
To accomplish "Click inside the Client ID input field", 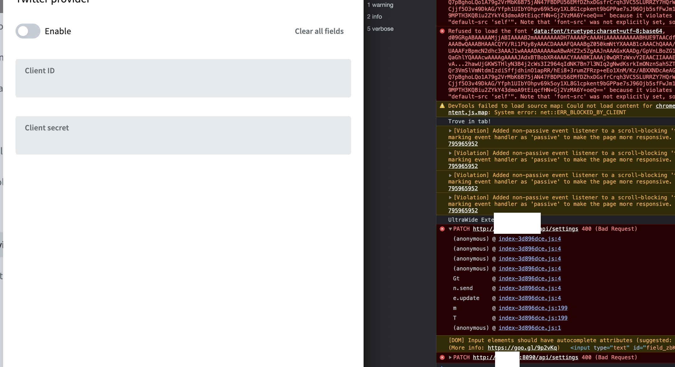I will [x=183, y=78].
